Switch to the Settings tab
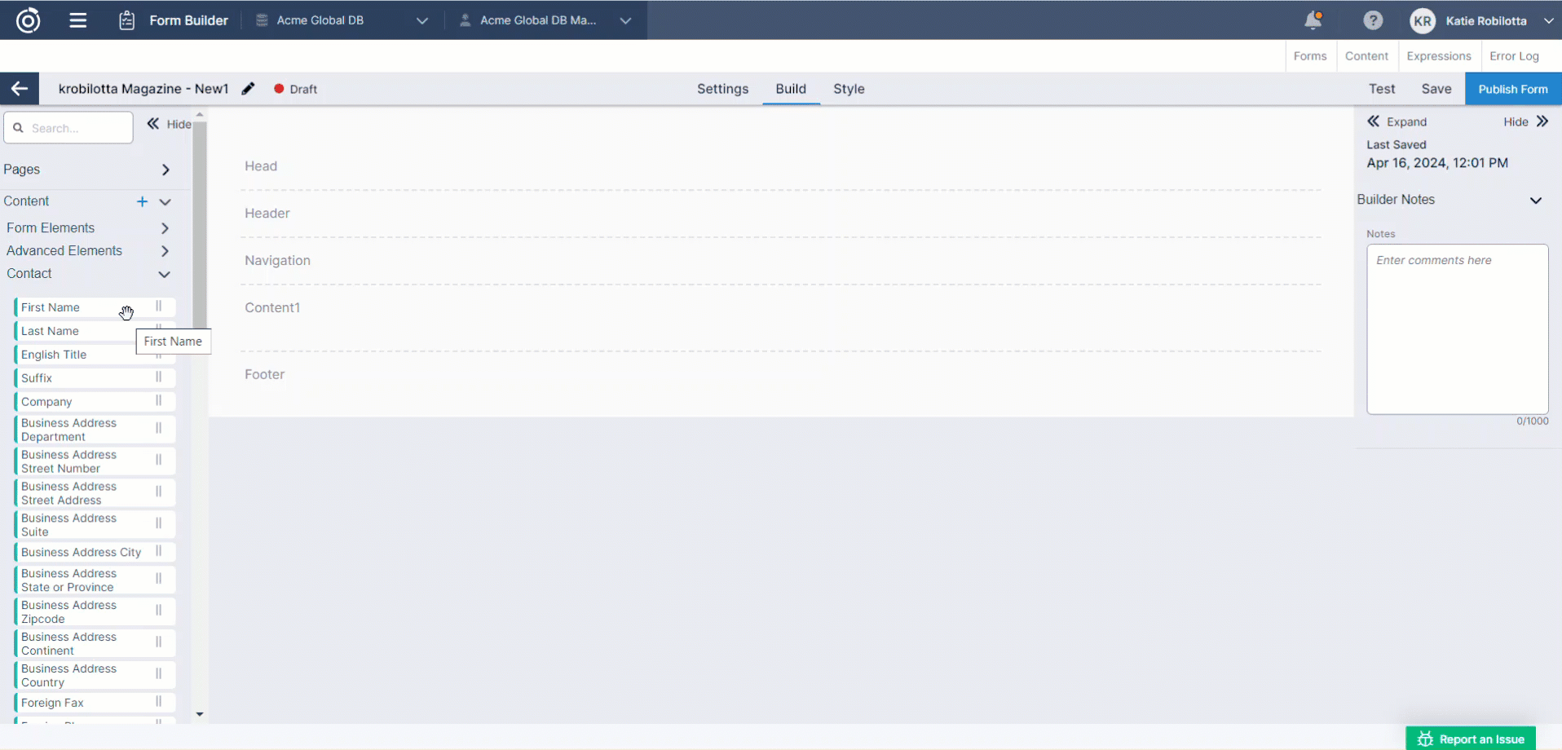 722,89
